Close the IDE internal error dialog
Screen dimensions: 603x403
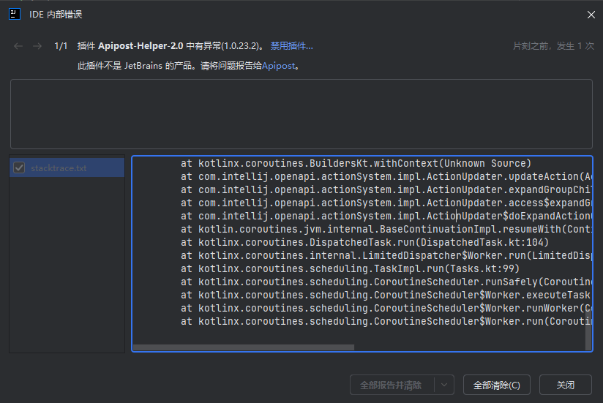(591, 15)
